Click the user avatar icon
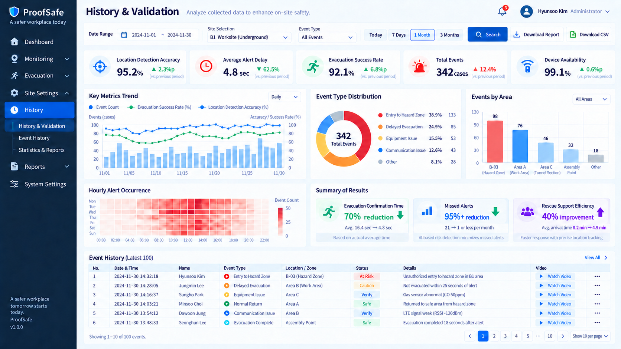Screen dimensions: 621x349 click(x=526, y=11)
